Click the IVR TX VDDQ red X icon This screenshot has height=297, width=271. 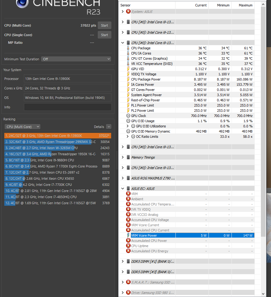point(128,209)
